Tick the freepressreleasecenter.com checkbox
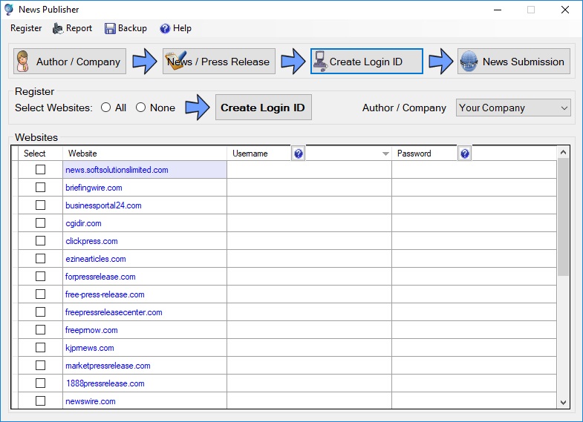The height and width of the screenshot is (422, 583). click(41, 312)
